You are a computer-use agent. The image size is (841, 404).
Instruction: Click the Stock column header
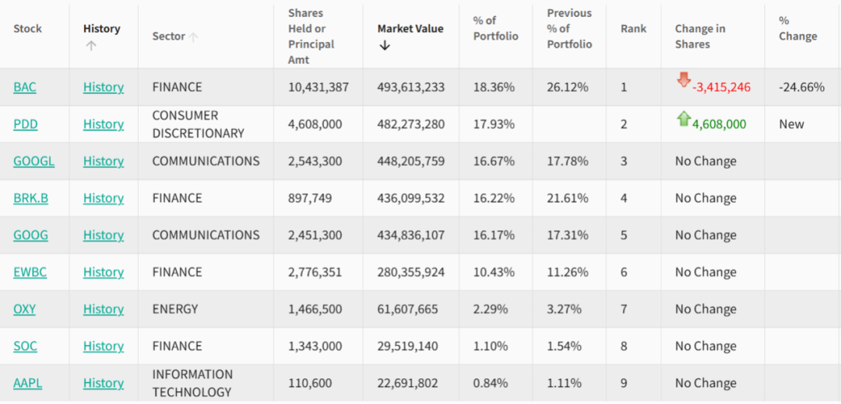coord(27,29)
